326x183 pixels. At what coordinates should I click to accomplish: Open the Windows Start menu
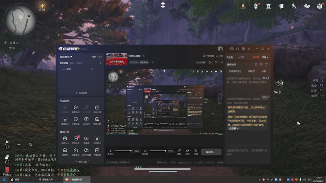4,179
